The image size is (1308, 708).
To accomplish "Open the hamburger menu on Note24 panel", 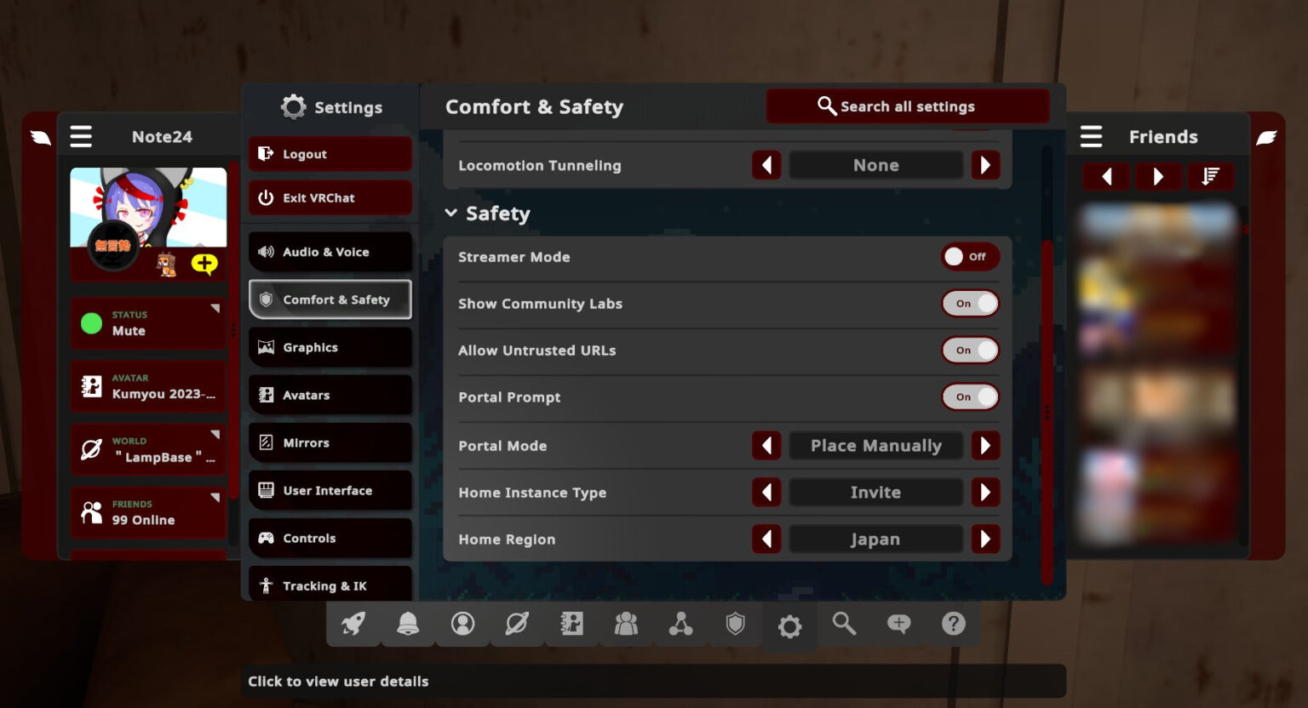I will pyautogui.click(x=81, y=135).
